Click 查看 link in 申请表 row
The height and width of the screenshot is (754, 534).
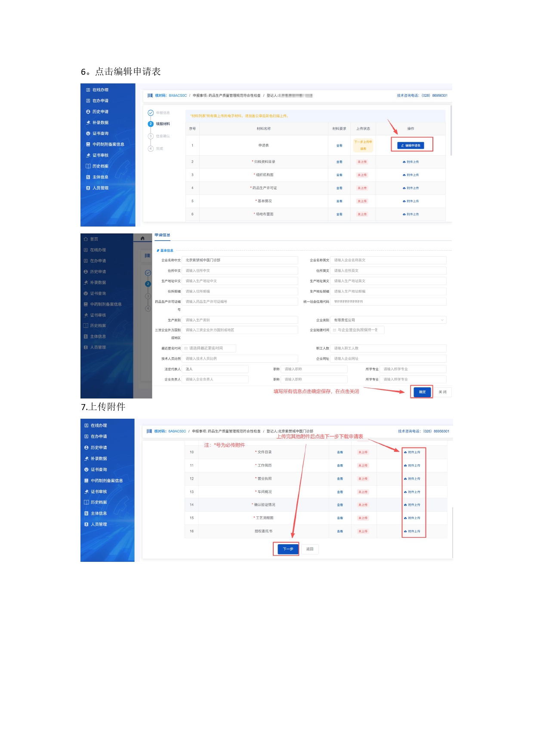pyautogui.click(x=340, y=146)
